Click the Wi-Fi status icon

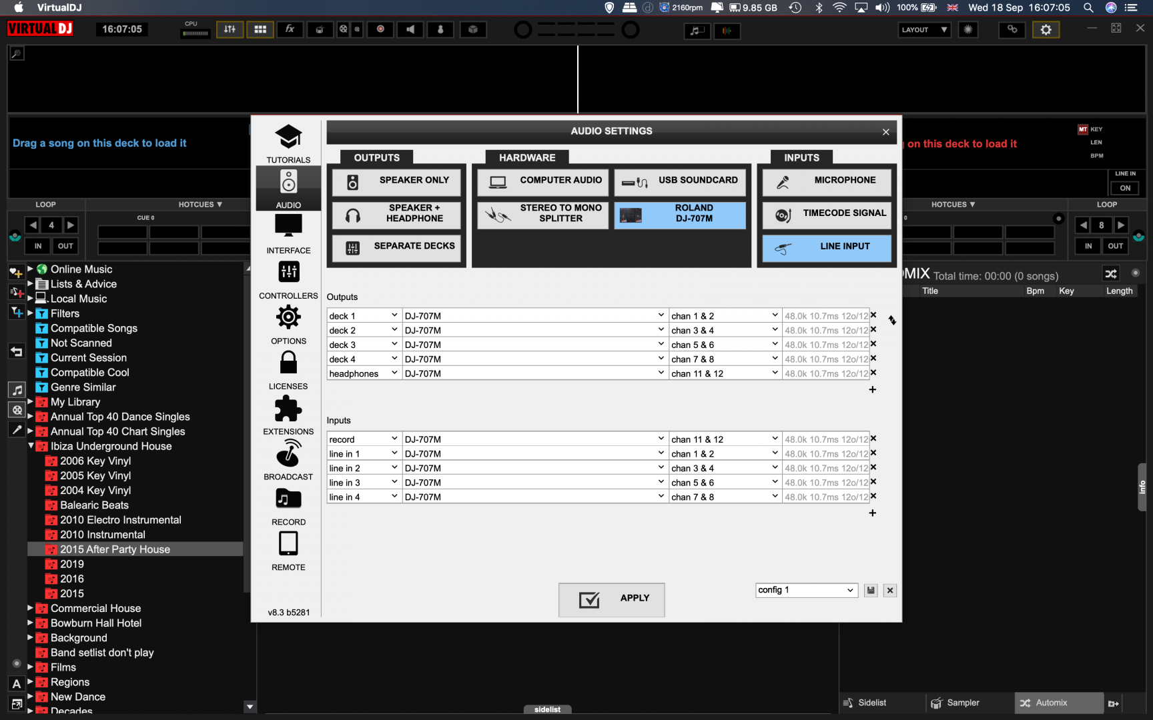tap(839, 7)
